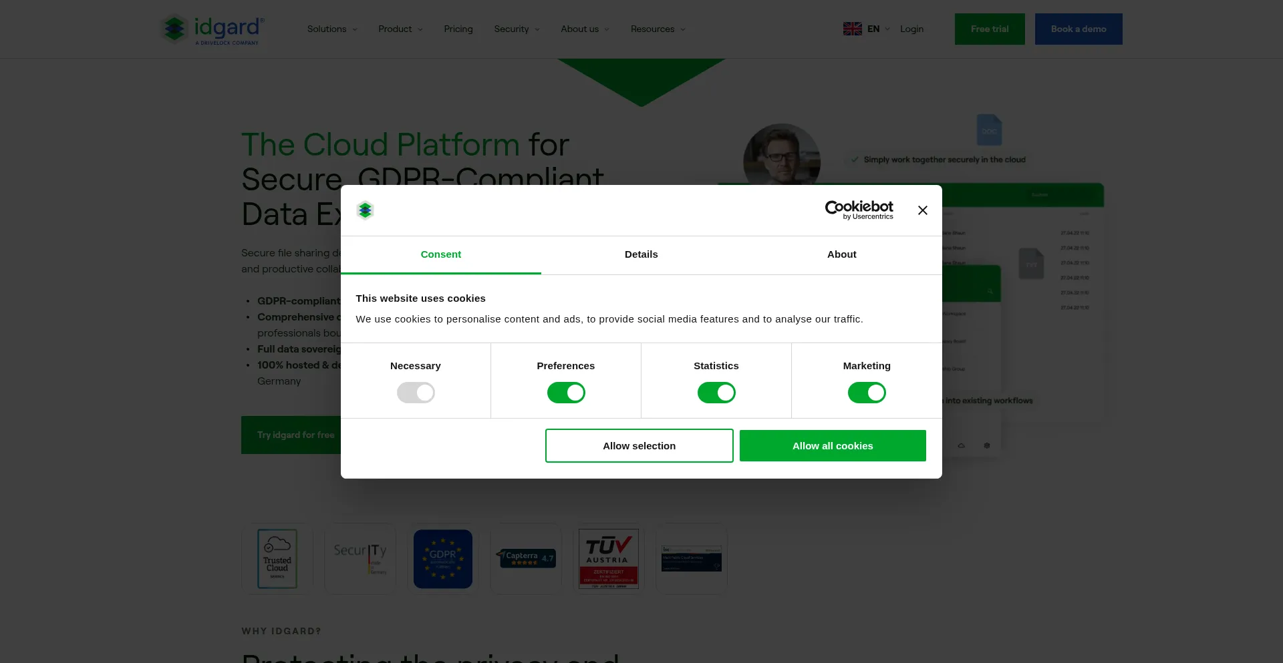Expand the Solutions navigation dropdown

(332, 29)
